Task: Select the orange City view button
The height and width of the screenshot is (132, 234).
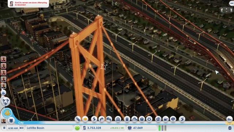Action: pyautogui.click(x=7, y=113)
